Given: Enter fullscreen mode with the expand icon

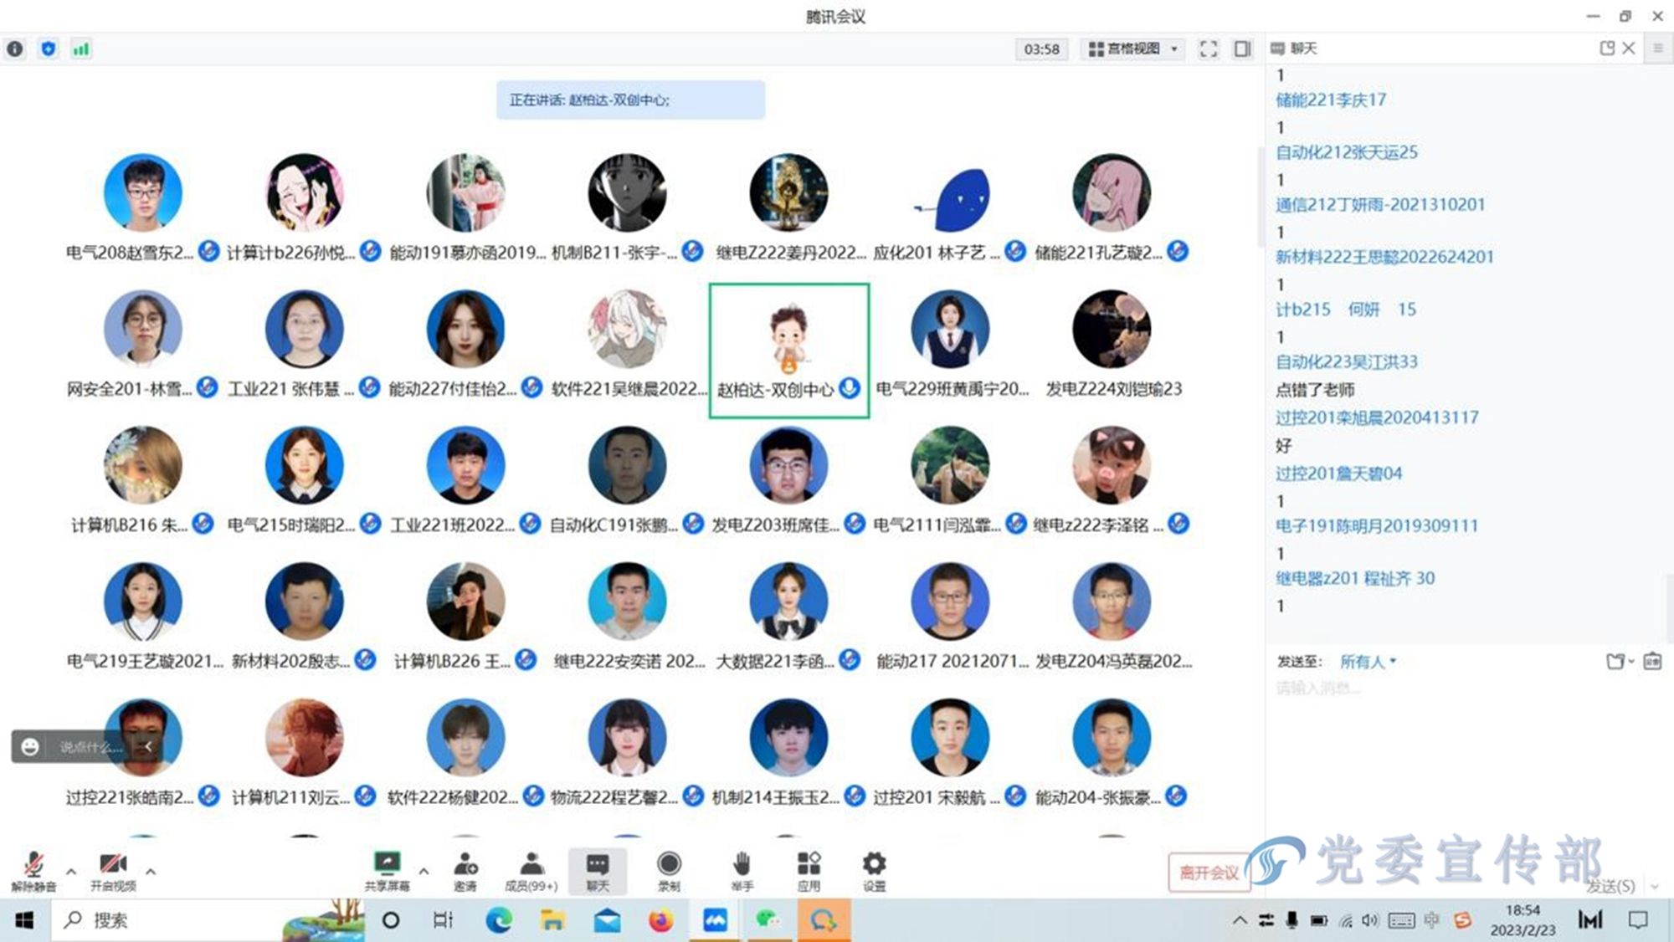Looking at the screenshot, I should pyautogui.click(x=1208, y=49).
